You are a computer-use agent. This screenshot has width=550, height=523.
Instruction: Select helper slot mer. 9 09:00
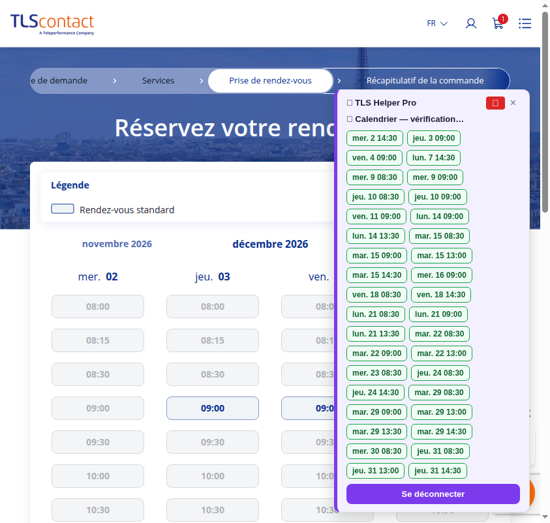(x=435, y=177)
